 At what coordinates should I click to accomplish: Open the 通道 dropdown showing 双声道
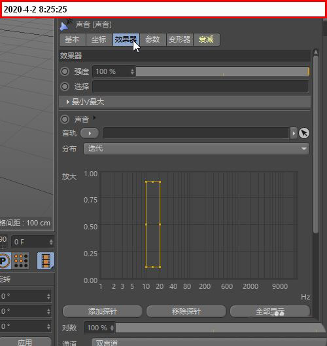point(209,343)
